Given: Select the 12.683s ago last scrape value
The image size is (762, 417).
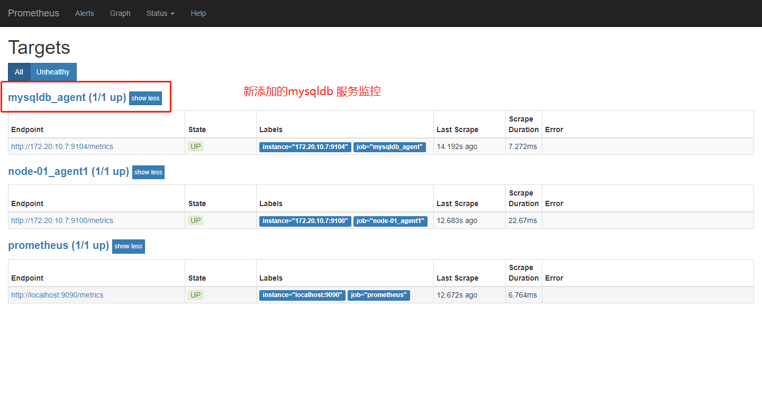Looking at the screenshot, I should 457,220.
